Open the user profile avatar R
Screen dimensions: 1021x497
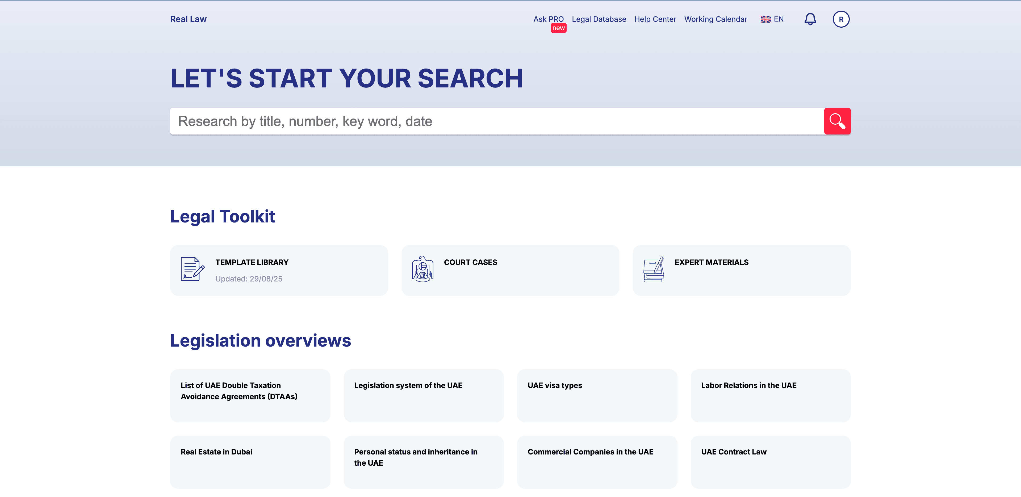point(841,19)
